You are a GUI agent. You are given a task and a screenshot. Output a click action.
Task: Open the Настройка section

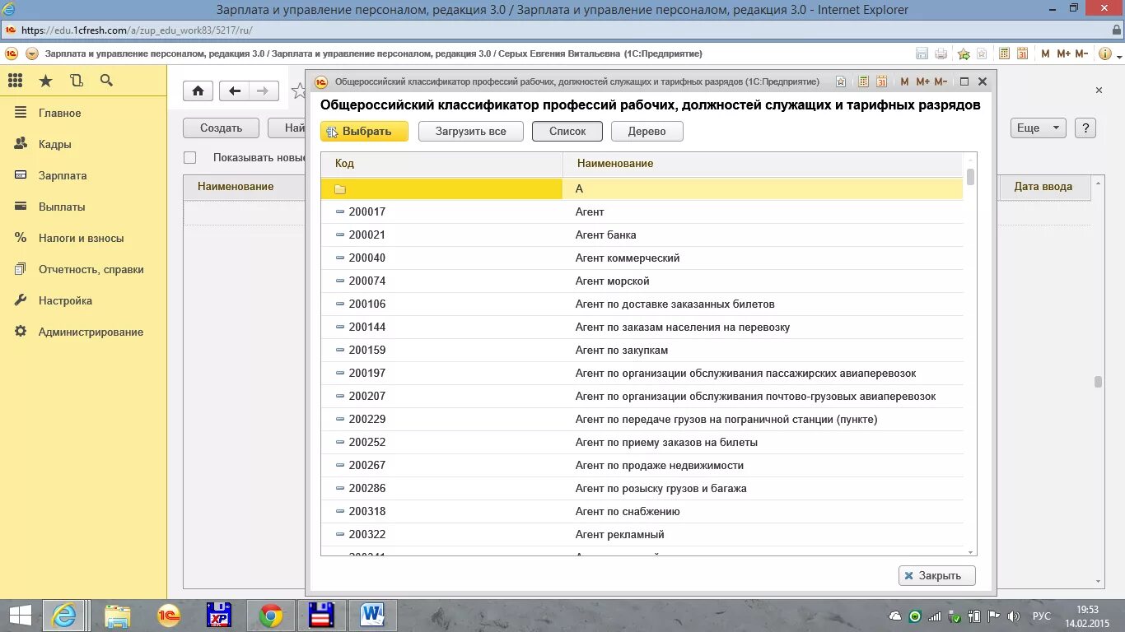65,300
